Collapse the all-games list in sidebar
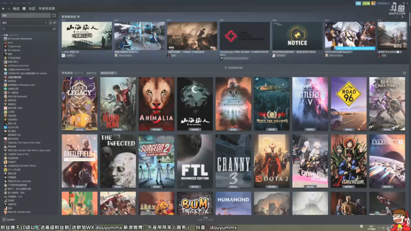The height and width of the screenshot is (231, 411). 3,35
